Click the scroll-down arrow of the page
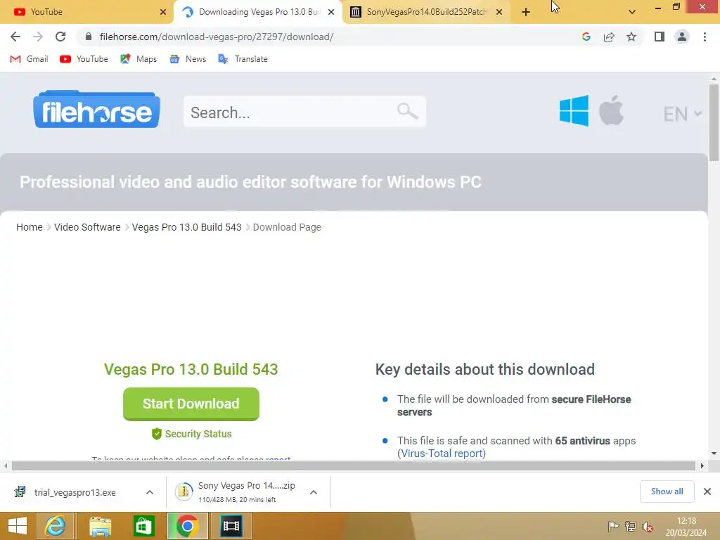Image resolution: width=720 pixels, height=540 pixels. tap(714, 454)
